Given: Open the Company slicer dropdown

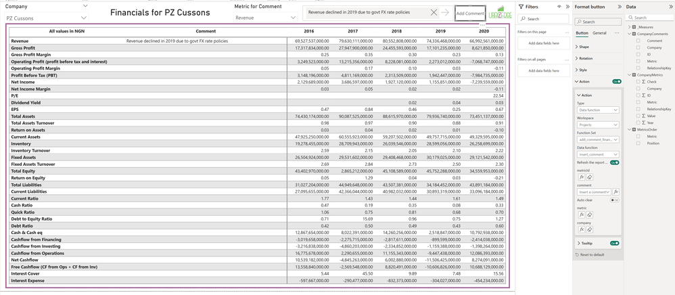Looking at the screenshot, I should (84, 18).
